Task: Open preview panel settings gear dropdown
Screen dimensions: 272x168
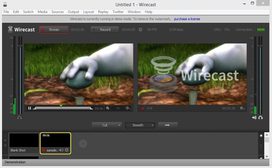Action: pos(128,108)
